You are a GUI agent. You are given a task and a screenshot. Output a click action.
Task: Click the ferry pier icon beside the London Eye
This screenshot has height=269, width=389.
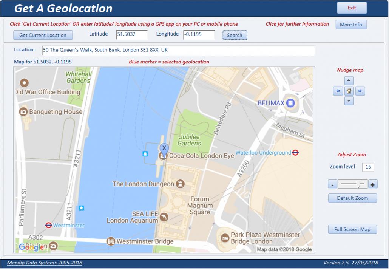pos(145,154)
